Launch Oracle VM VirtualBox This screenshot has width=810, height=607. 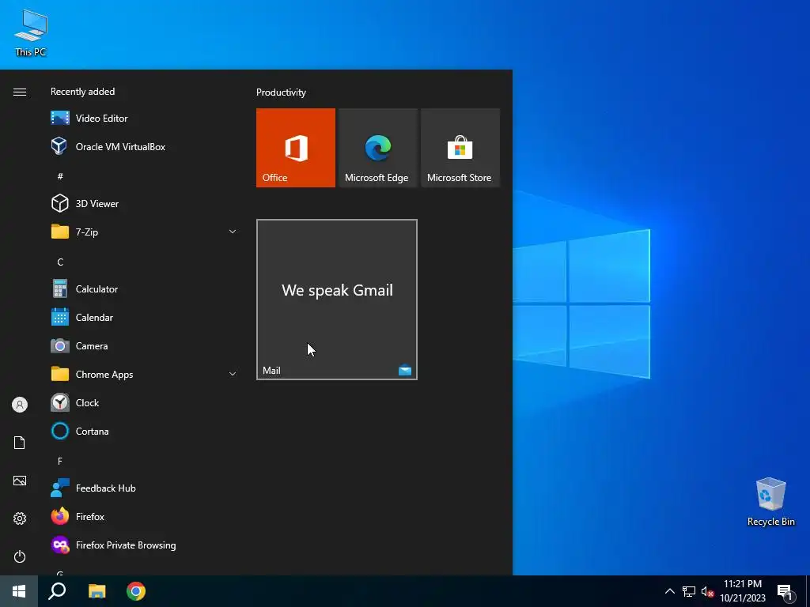(x=144, y=146)
